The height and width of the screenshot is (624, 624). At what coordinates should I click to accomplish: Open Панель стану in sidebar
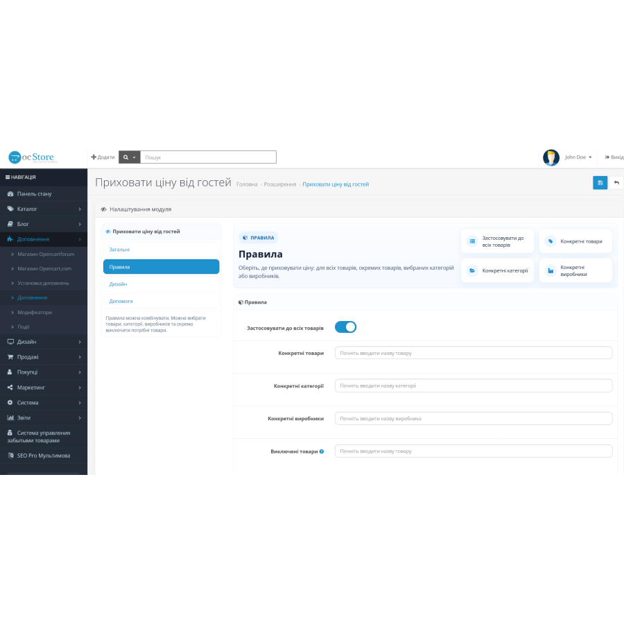(44, 194)
